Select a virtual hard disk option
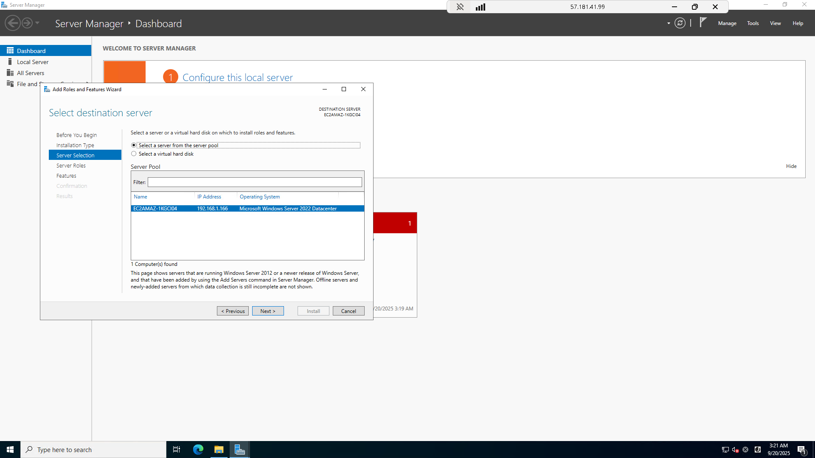This screenshot has width=815, height=458. tap(134, 154)
